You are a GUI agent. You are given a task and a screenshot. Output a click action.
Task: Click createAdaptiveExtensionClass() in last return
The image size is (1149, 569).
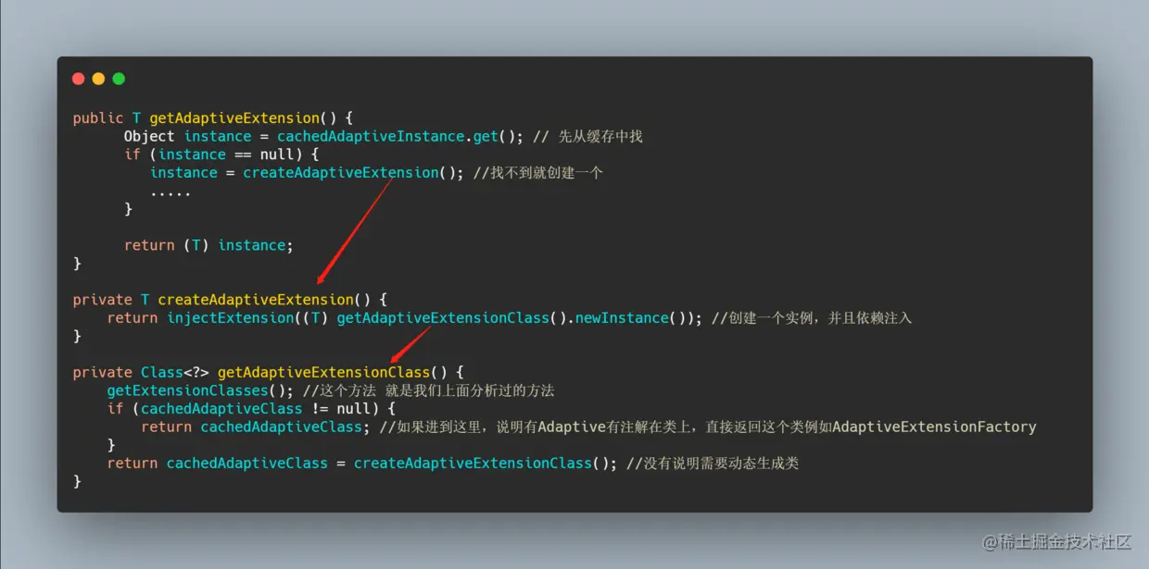point(481,464)
